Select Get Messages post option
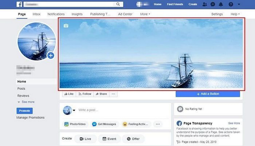The width and height of the screenshot is (255, 146). click(104, 124)
